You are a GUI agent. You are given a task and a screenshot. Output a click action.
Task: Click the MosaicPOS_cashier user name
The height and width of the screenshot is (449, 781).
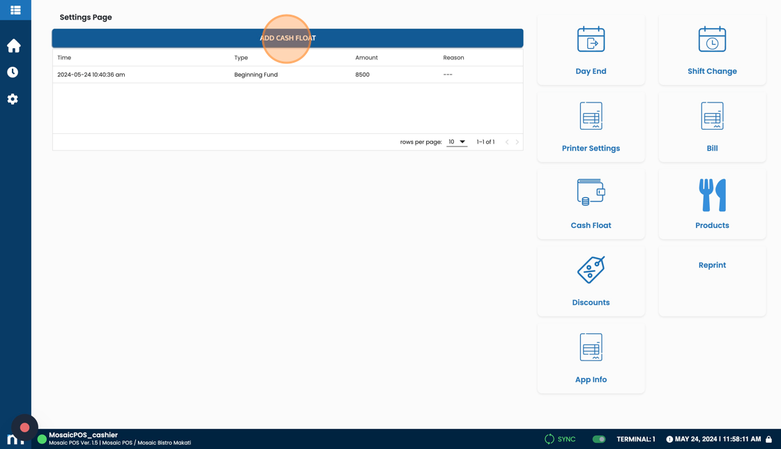[83, 435]
